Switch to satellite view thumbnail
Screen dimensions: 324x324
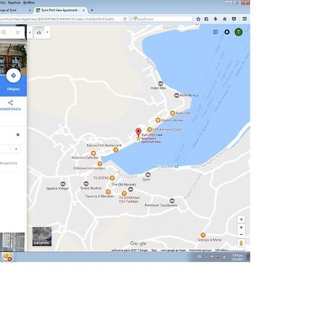click(x=42, y=237)
